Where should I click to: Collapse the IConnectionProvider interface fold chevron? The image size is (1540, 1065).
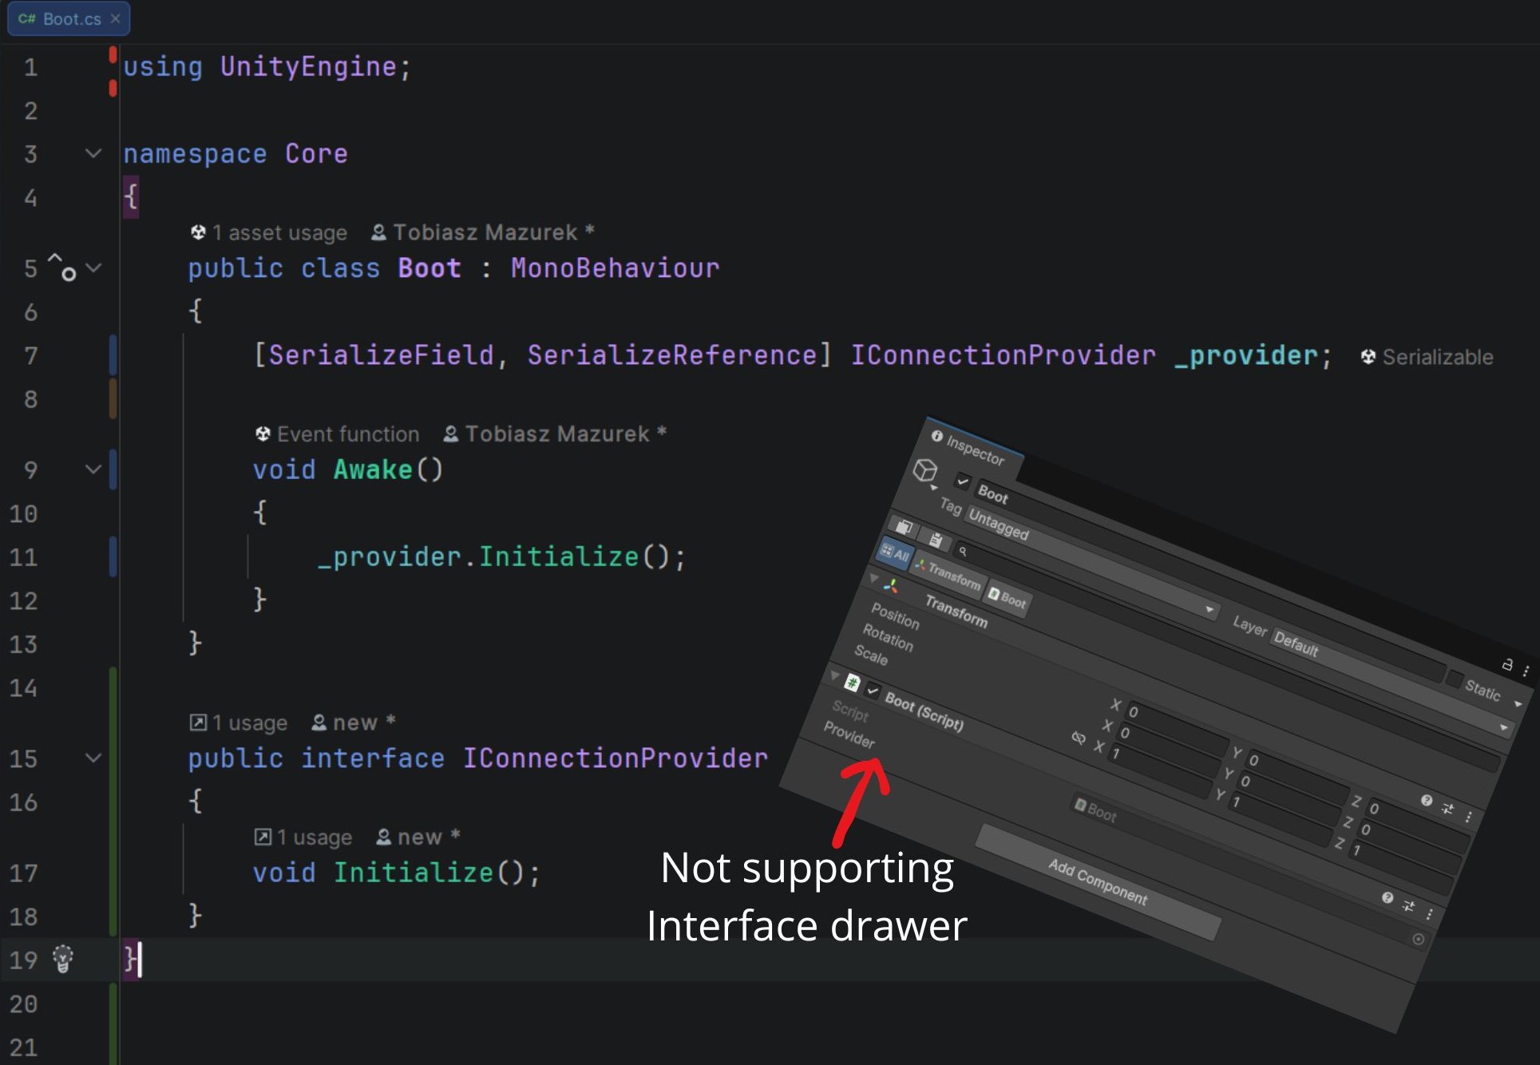pyautogui.click(x=93, y=758)
